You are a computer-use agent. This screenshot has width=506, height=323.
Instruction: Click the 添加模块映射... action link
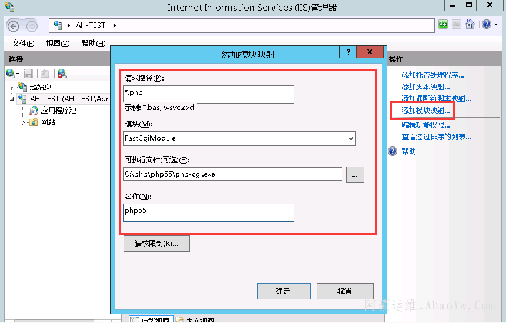(x=425, y=111)
